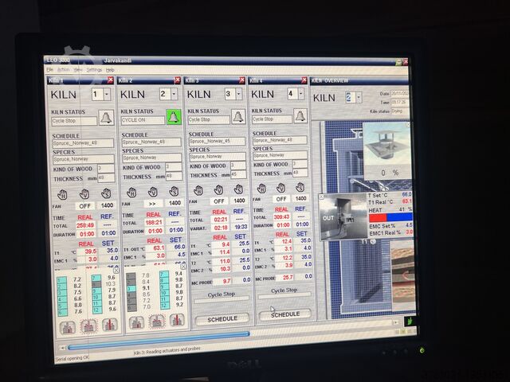This screenshot has height=382, width=510.
Task: Click the first probe chart icon in Kiln 1
Action: click(x=68, y=325)
